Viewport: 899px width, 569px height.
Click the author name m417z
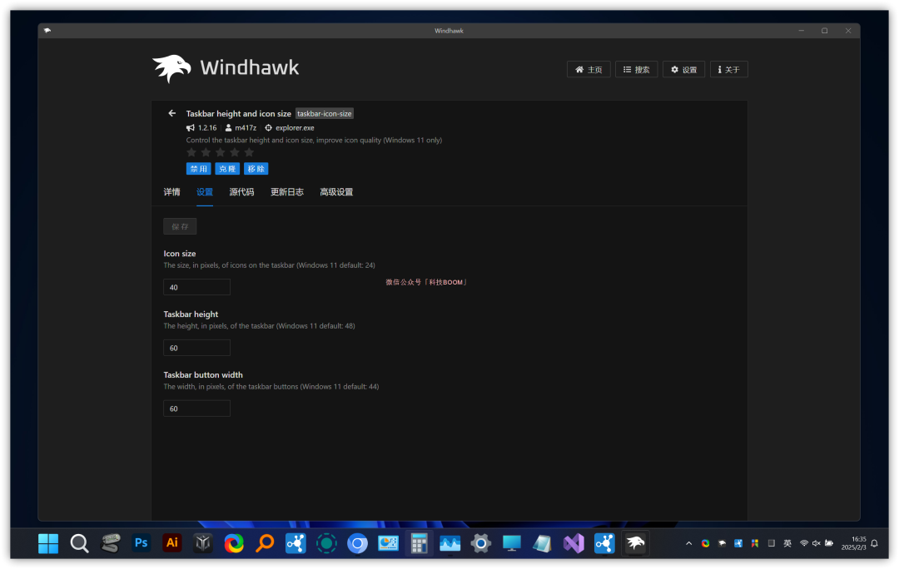[x=246, y=128]
